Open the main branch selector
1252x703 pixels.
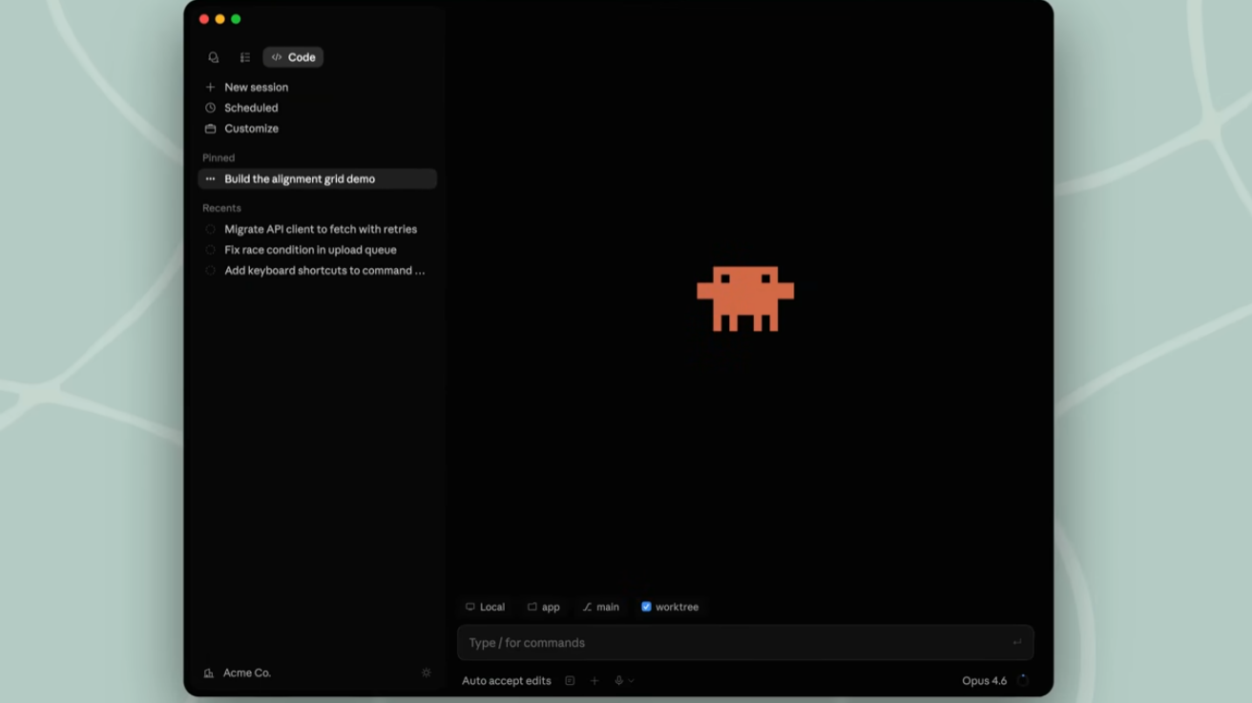tap(601, 607)
